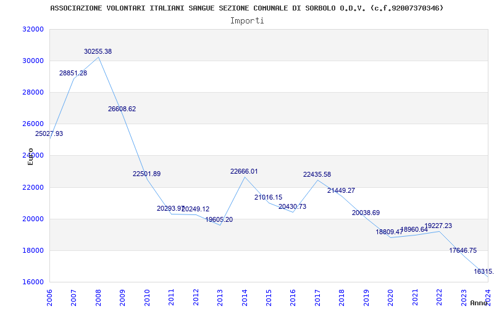Click the y-axis tick 20000
This screenshot has width=494, height=309.
(x=33, y=219)
